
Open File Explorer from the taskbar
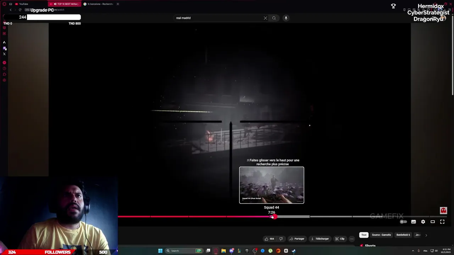tap(223, 251)
